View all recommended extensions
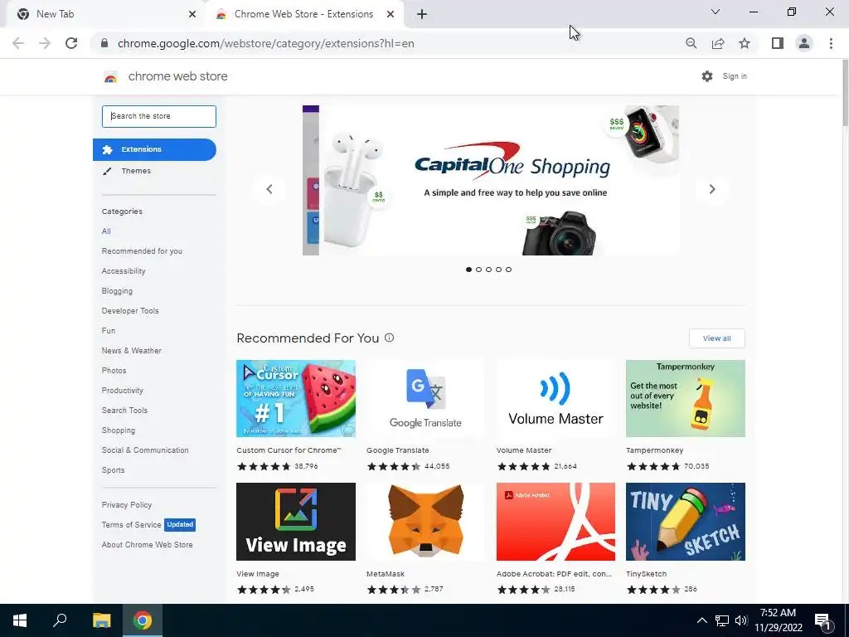 pos(717,338)
